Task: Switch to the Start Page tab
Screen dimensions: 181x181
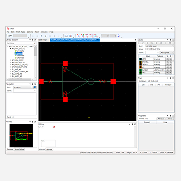Action: pos(42,40)
